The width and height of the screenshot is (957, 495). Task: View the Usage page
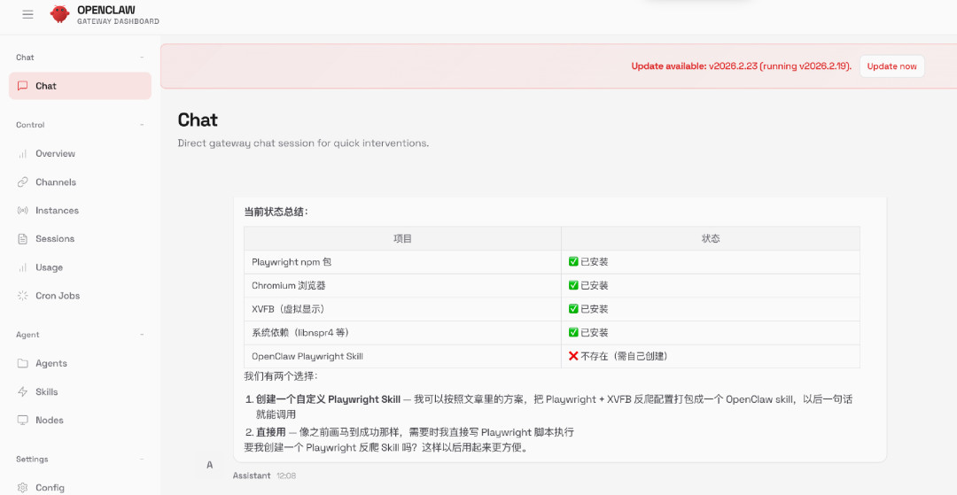click(80, 267)
